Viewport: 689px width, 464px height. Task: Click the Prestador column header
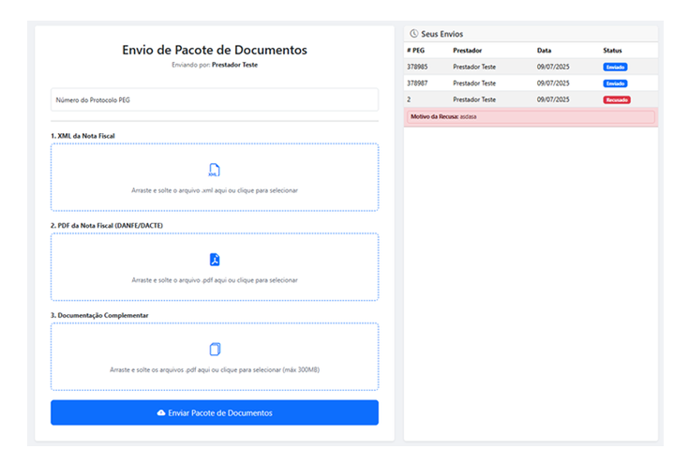(468, 50)
